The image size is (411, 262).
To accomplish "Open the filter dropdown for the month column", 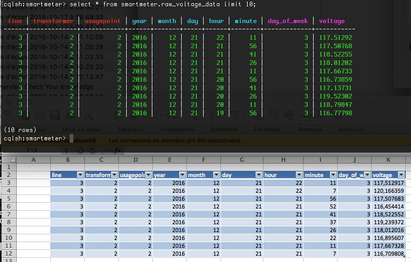I will coord(217,175).
